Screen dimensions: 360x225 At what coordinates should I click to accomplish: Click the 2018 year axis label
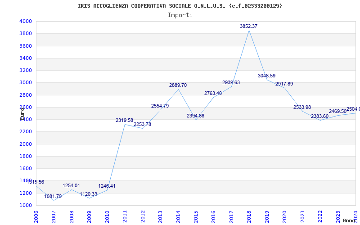tap(249, 217)
